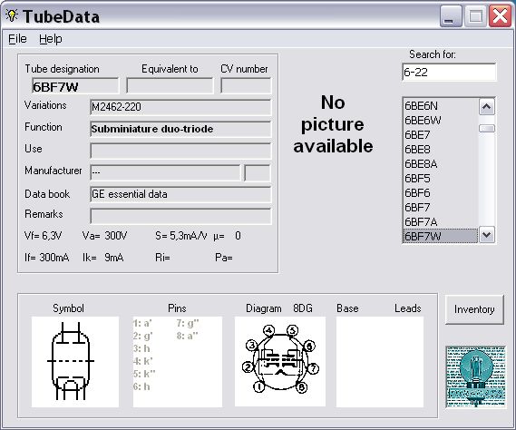Click the list scroll down arrow

coord(486,235)
